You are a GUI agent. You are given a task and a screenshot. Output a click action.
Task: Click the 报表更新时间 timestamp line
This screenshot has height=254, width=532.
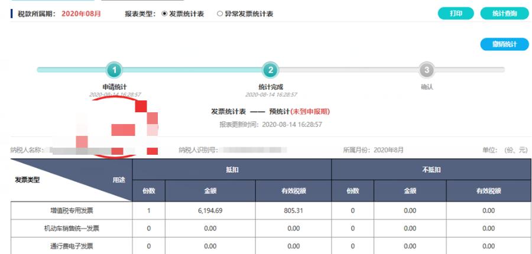coord(270,125)
